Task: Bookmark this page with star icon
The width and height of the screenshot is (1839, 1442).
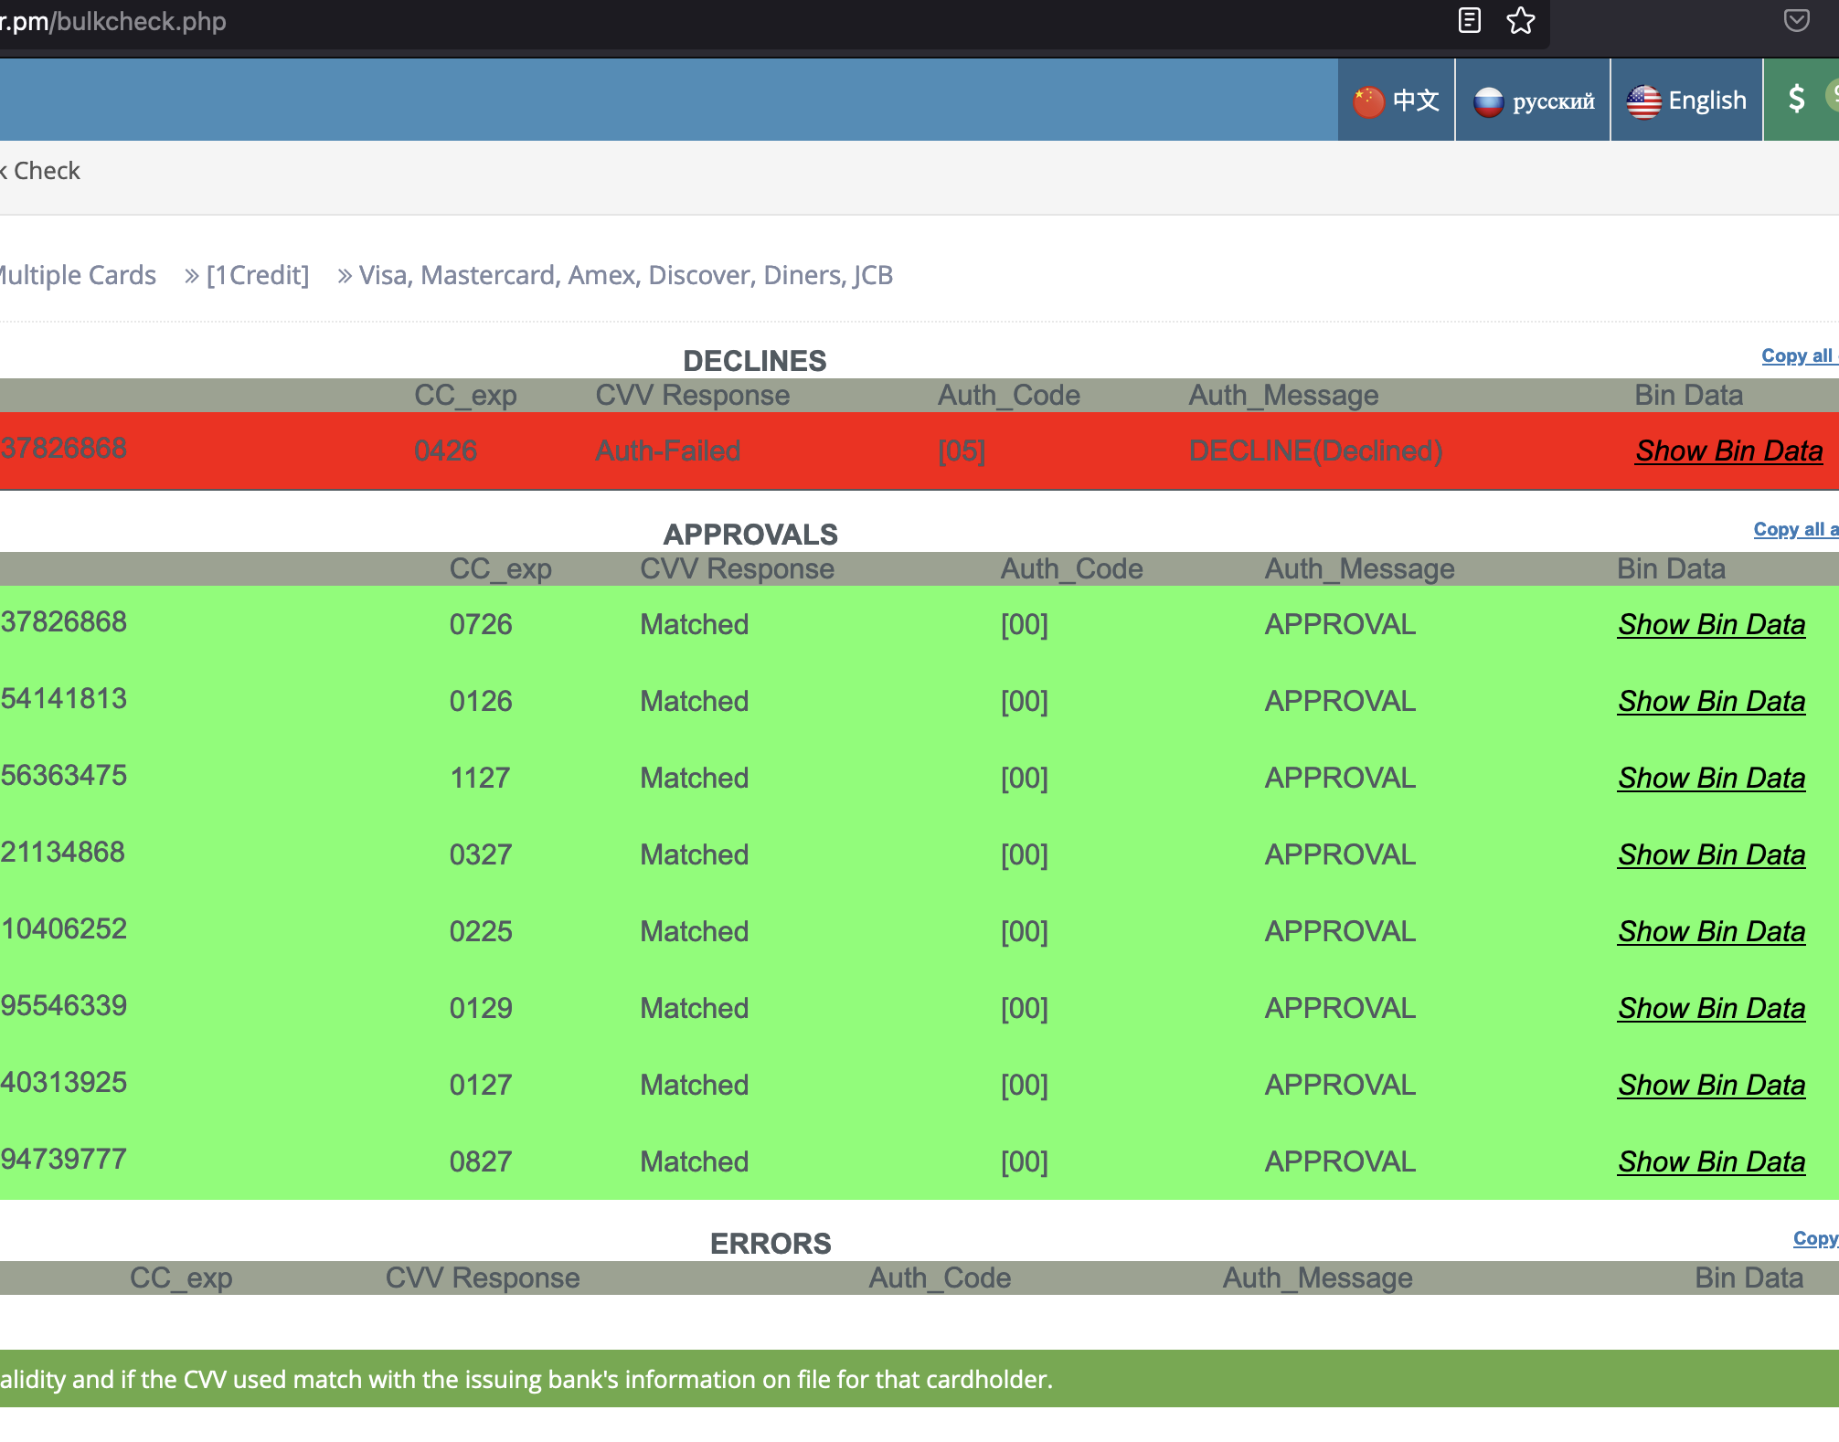Action: click(1521, 20)
